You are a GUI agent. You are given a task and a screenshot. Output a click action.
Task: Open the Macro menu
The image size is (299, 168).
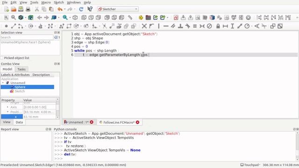coord(46,2)
